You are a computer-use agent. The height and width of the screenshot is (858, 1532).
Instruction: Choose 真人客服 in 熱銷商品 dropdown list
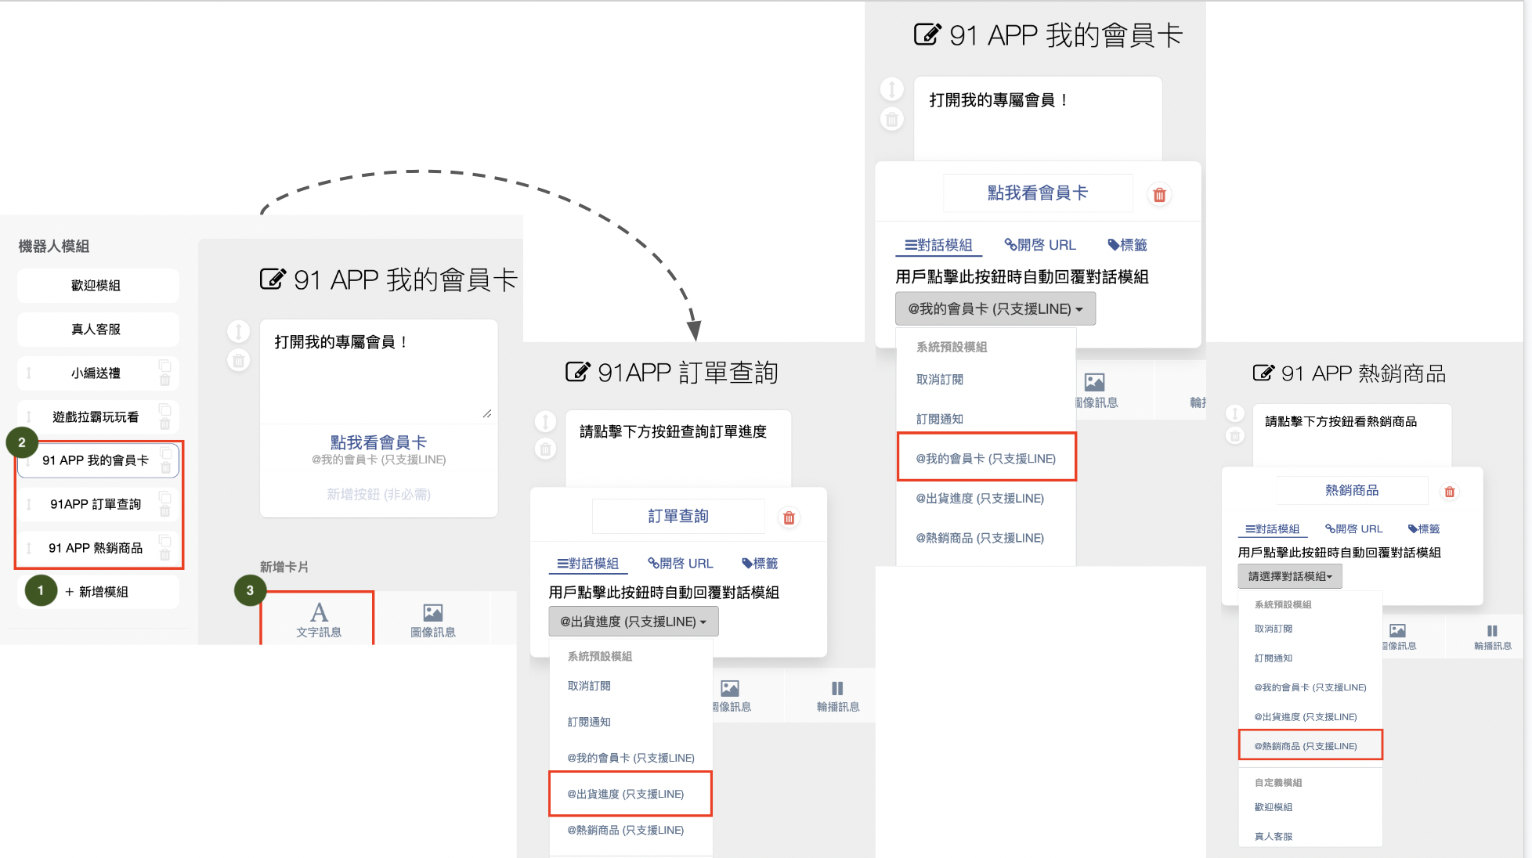(x=1274, y=836)
